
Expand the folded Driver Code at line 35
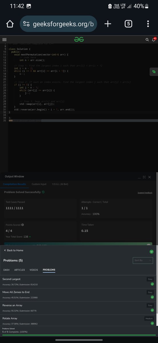(11, 121)
